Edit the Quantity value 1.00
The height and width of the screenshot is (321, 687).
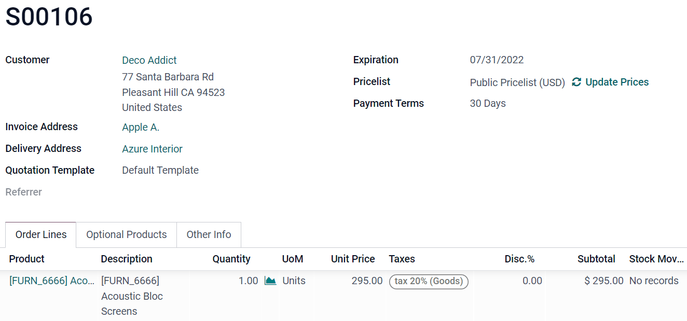pos(249,280)
